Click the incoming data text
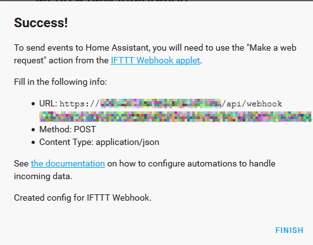 43,176
